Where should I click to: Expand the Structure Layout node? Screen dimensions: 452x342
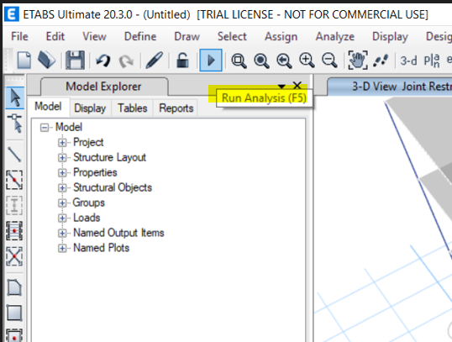(x=62, y=157)
